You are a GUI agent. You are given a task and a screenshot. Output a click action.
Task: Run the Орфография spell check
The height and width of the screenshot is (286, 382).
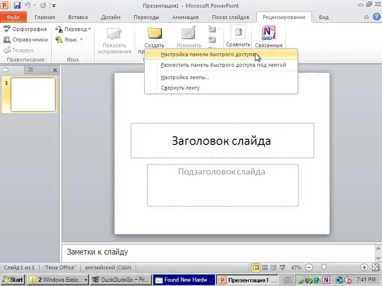25,29
